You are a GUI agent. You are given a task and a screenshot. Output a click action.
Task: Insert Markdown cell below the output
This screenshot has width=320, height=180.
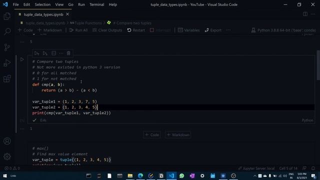[x=178, y=134]
